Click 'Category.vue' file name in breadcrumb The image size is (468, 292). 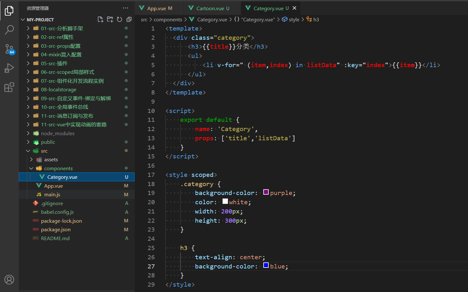coord(212,19)
